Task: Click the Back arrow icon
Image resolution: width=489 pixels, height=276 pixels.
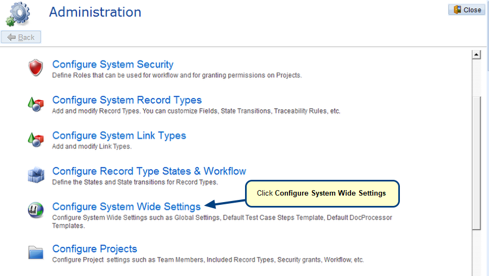Action: [x=11, y=37]
